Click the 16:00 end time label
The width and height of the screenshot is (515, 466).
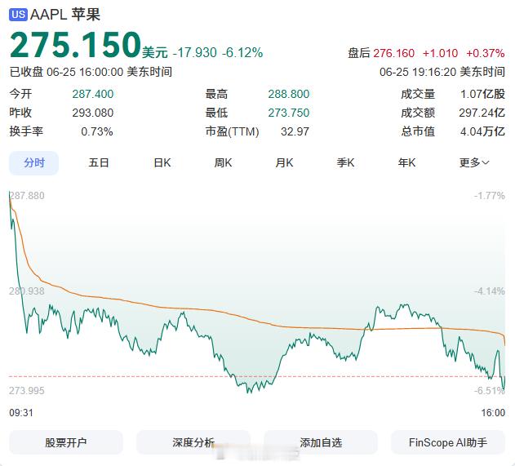pyautogui.click(x=493, y=412)
